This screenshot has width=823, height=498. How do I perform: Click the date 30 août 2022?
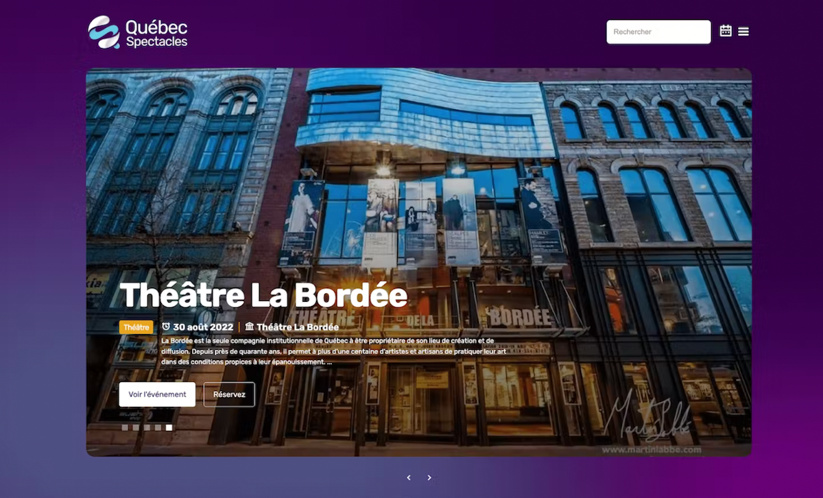203,327
